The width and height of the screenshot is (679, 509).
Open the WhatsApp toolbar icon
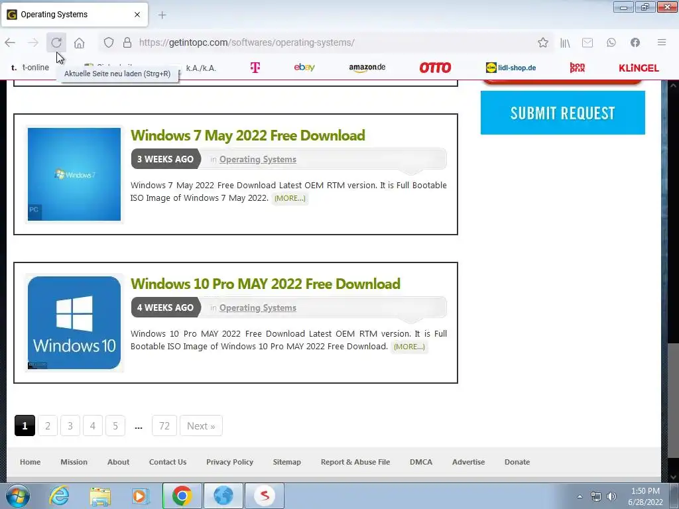pos(611,42)
